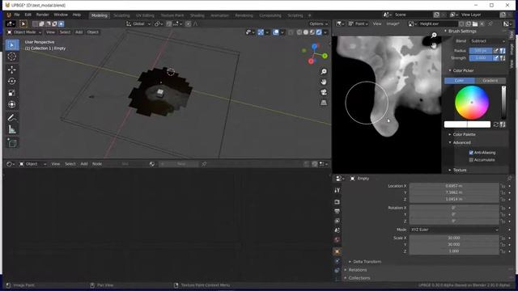
Task: Toggle unified Strength across brushes
Action: point(503,58)
